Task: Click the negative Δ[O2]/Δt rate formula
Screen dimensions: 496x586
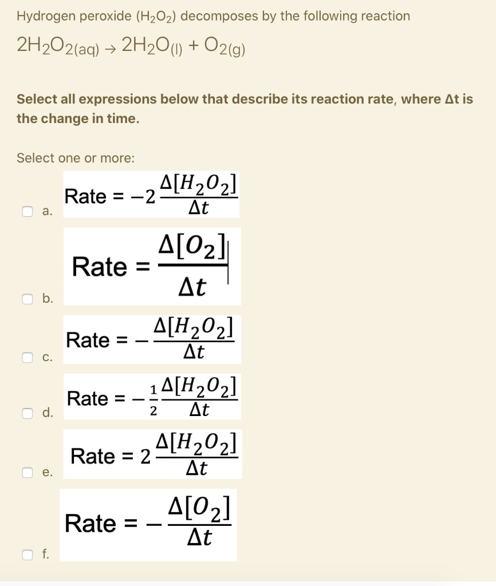Action: [148, 523]
